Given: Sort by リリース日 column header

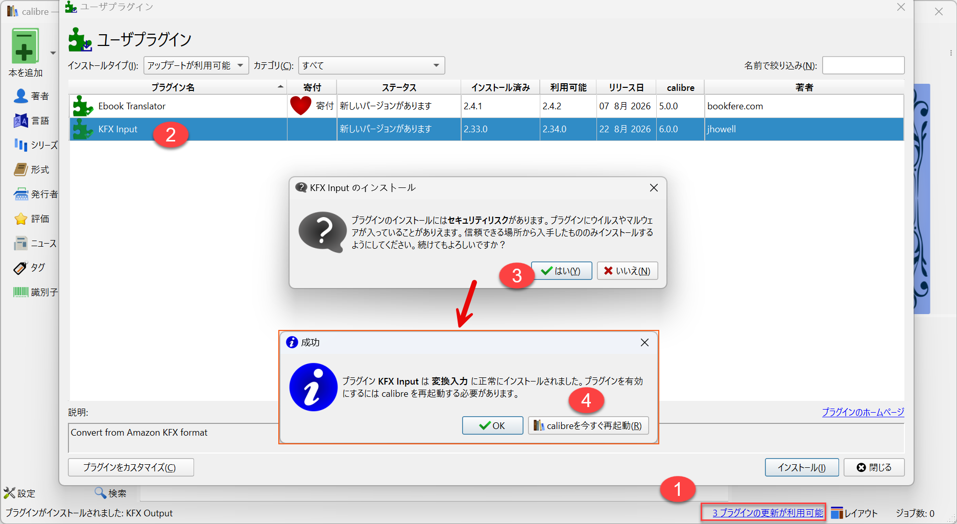Looking at the screenshot, I should point(626,87).
